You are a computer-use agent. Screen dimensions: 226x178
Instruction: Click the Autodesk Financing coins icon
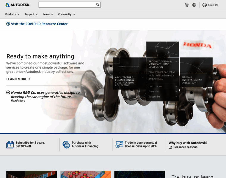pos(66,144)
